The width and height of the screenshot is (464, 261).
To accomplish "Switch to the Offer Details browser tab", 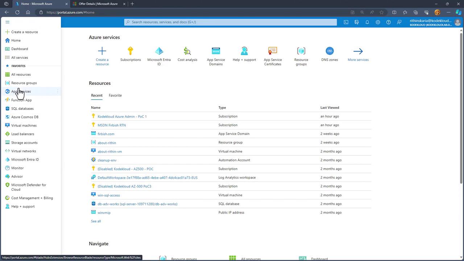I will 98,4.
